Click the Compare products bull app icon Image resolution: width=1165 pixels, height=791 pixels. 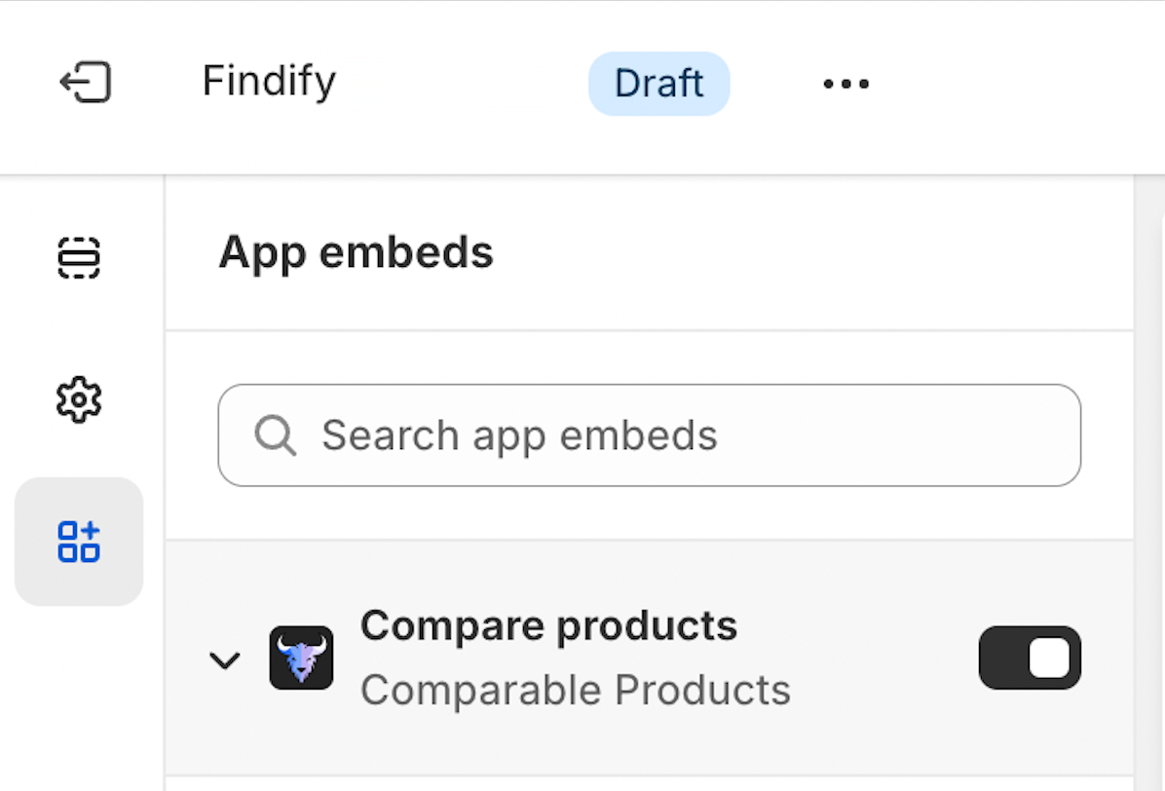point(301,658)
